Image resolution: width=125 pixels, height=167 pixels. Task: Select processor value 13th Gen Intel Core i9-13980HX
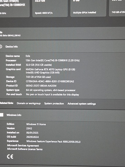tap(52, 60)
